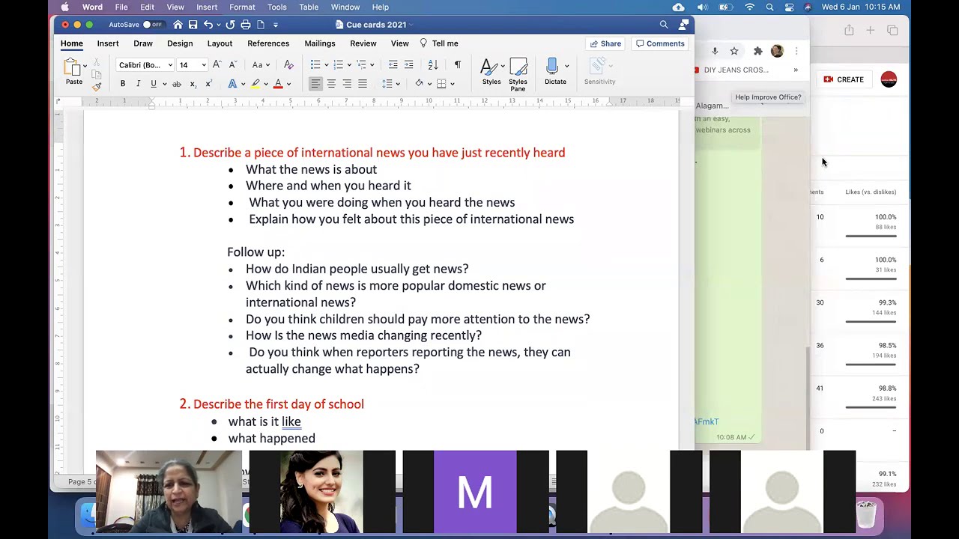Open the Customize Quick Access Toolbar arrow
The height and width of the screenshot is (539, 959).
276,25
